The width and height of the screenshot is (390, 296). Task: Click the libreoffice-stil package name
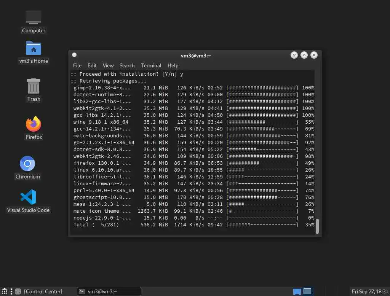tap(102, 177)
